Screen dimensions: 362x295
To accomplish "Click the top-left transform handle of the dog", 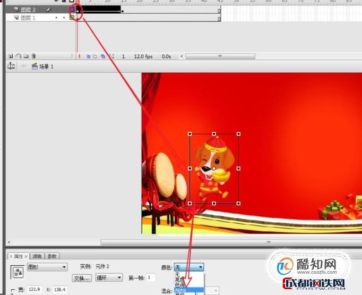I will tap(190, 134).
